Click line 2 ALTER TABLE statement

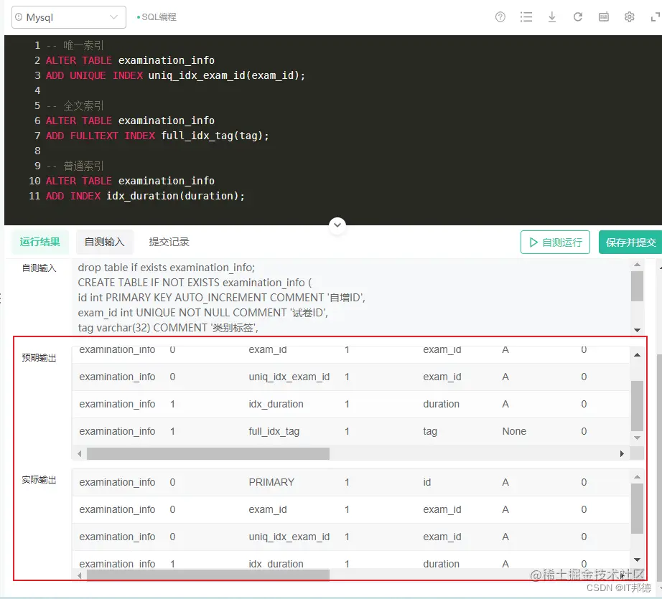coord(130,60)
